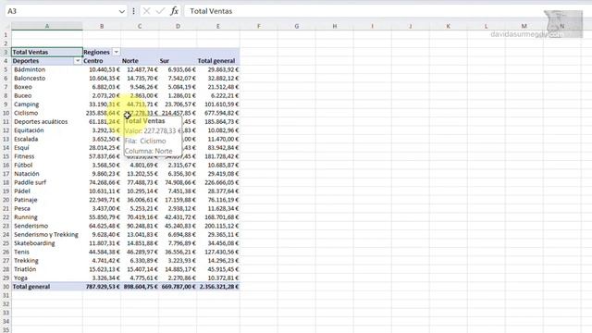This screenshot has width=592, height=333.
Task: Select column K header
Action: (448, 26)
